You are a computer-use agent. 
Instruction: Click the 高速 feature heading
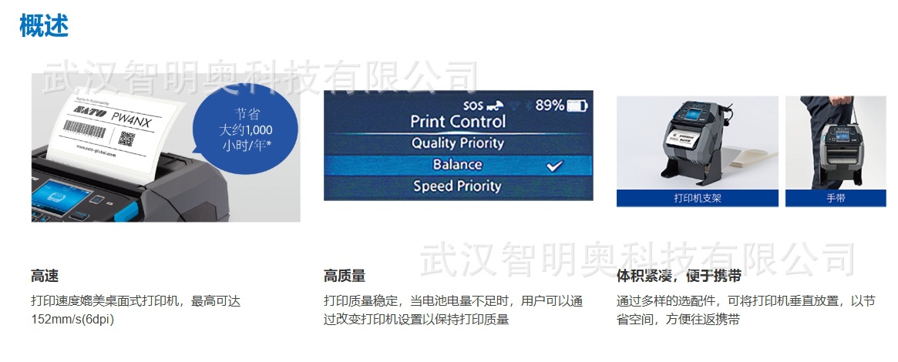45,276
